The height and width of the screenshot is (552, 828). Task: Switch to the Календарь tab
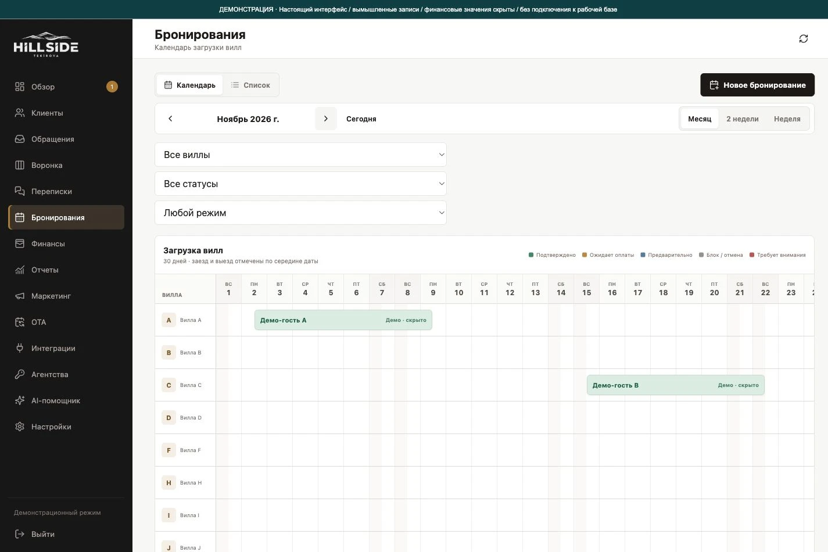tap(190, 85)
